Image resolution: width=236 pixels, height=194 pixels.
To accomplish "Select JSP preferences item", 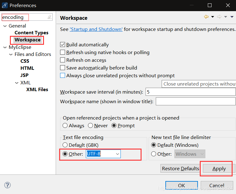I will (24, 75).
